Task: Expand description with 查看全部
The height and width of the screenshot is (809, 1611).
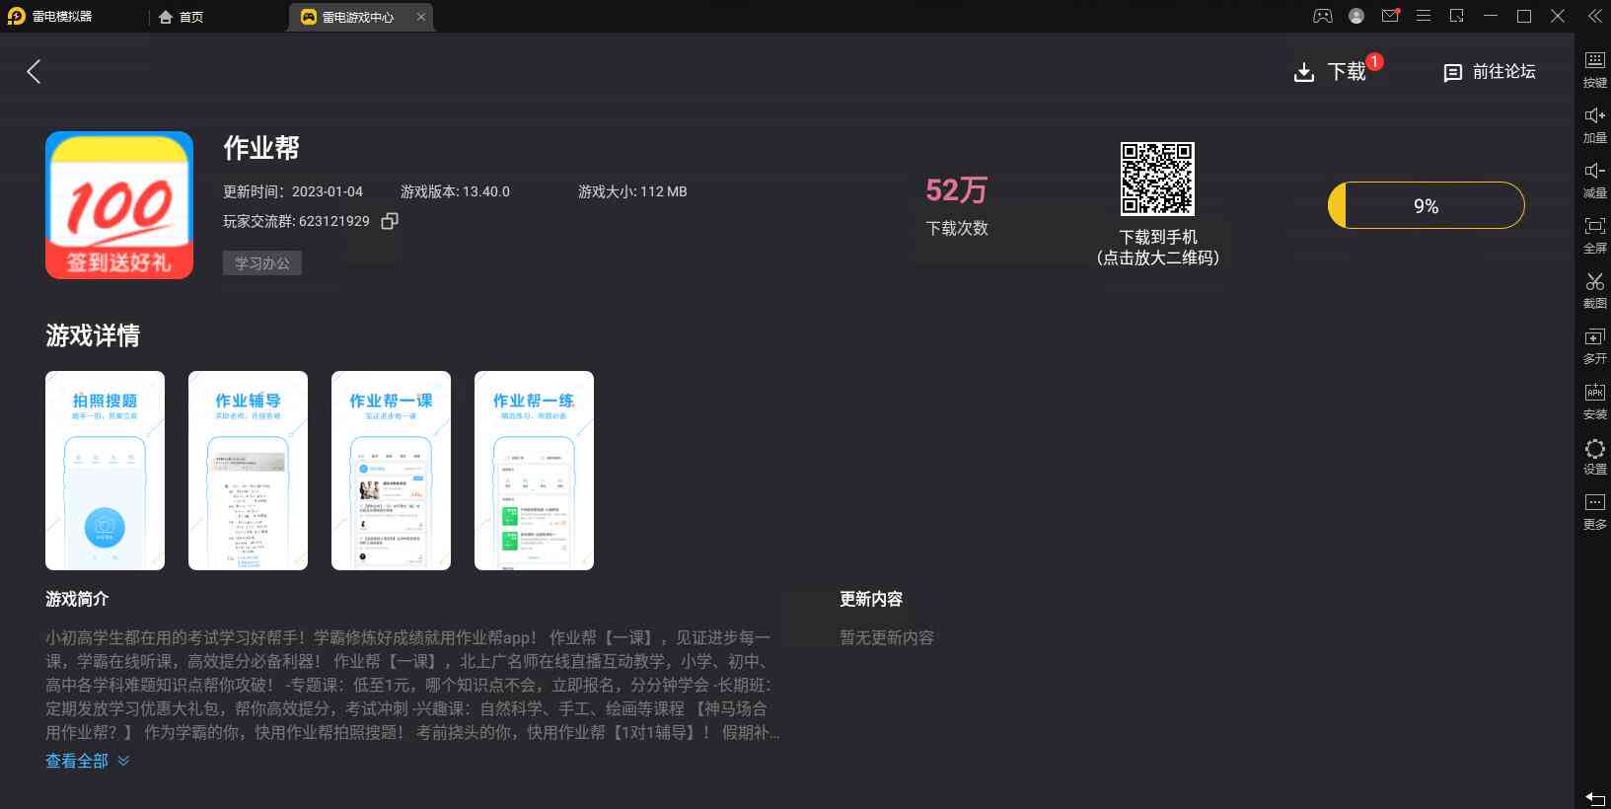Action: coord(87,761)
